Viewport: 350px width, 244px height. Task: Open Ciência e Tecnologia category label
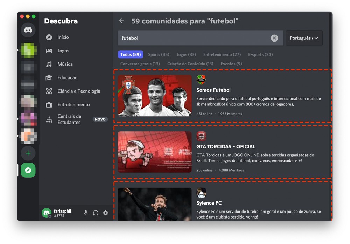(79, 91)
